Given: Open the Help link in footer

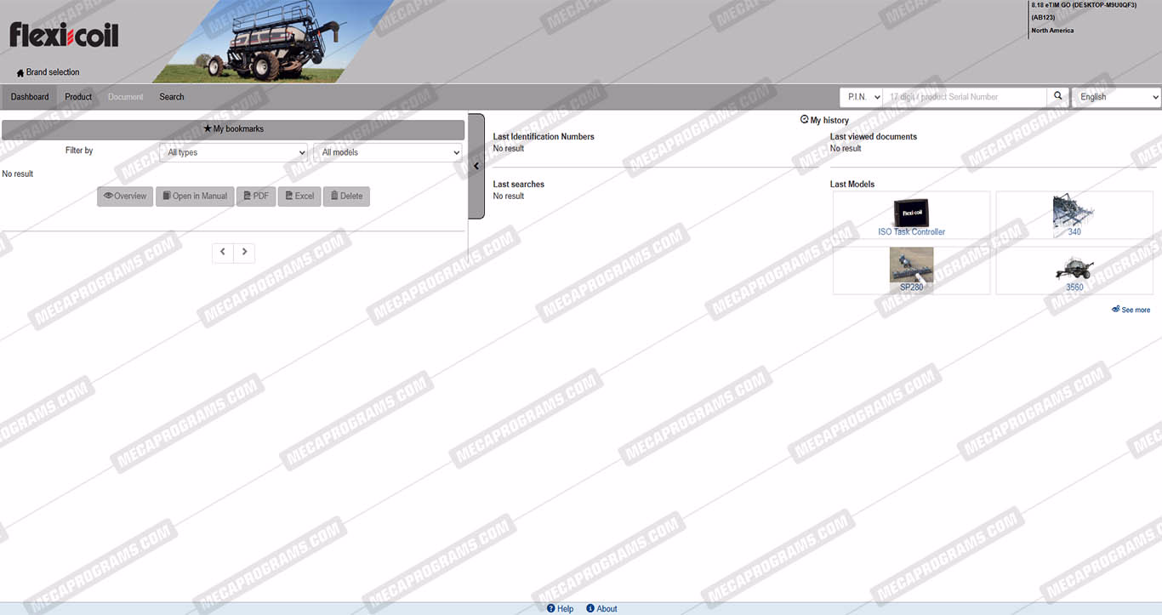Looking at the screenshot, I should point(561,608).
